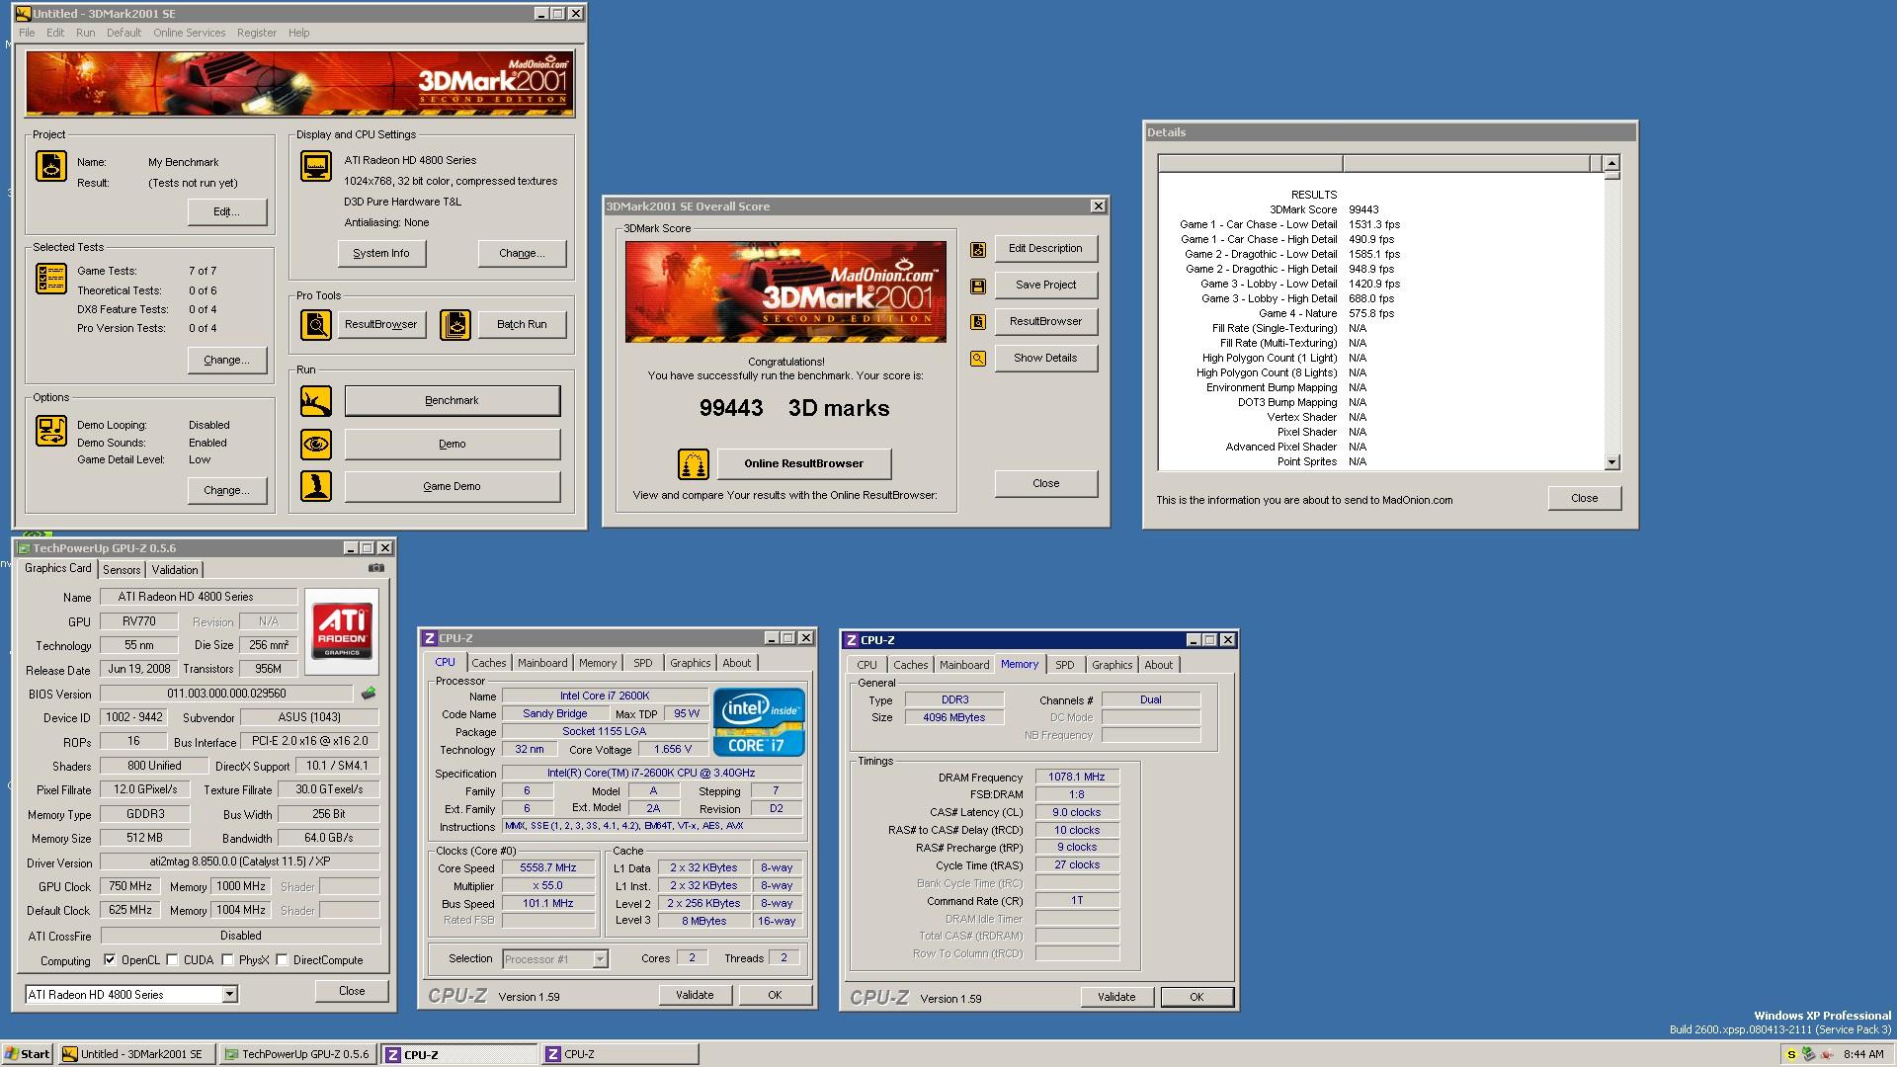Toggle the OpenCL checkbox in GPU-Z
The height and width of the screenshot is (1067, 1897).
110,959
